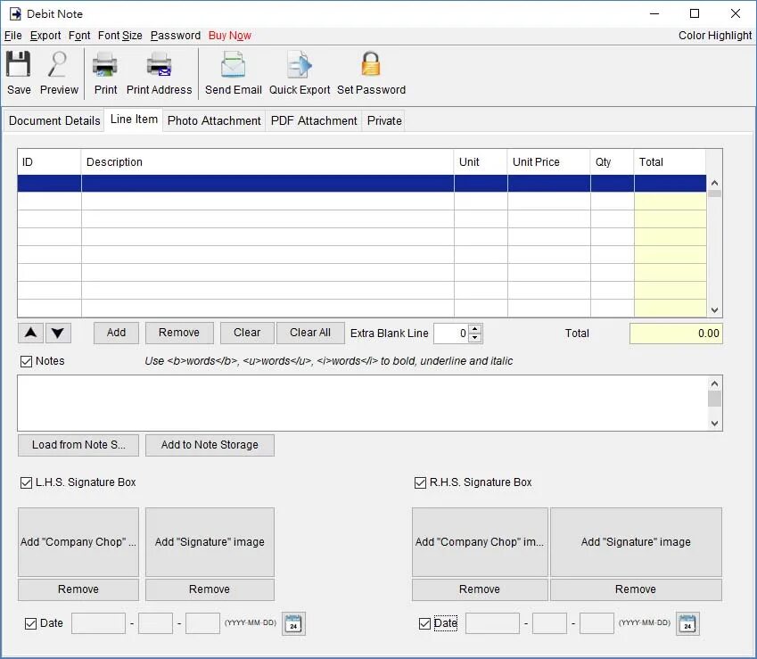
Task: Select the highlighted blue first table row
Action: click(x=362, y=184)
